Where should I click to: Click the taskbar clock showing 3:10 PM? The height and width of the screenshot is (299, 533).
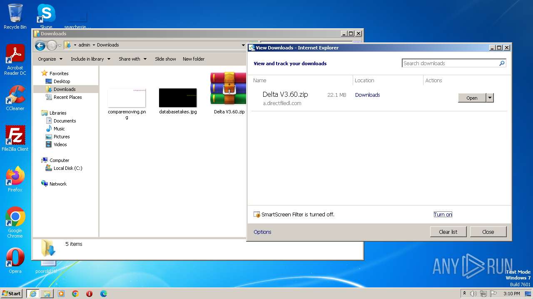click(512, 294)
